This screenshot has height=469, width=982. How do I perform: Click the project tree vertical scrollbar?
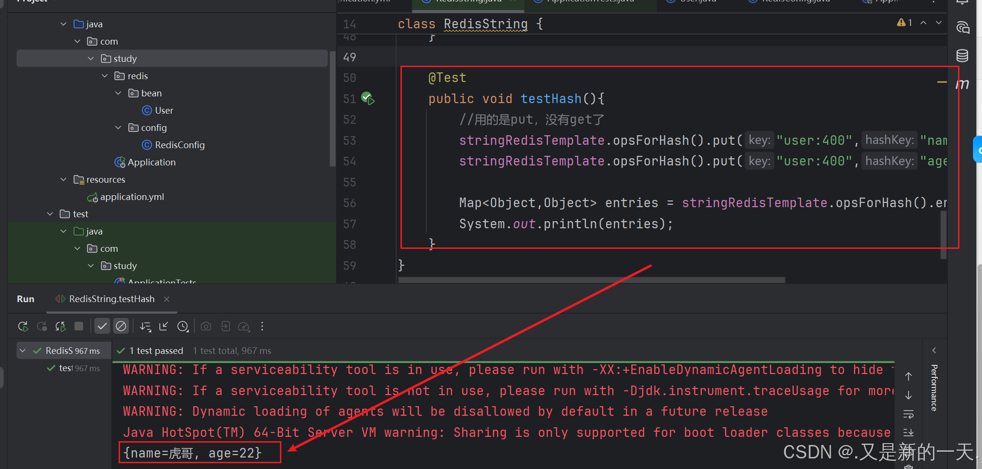[332, 108]
